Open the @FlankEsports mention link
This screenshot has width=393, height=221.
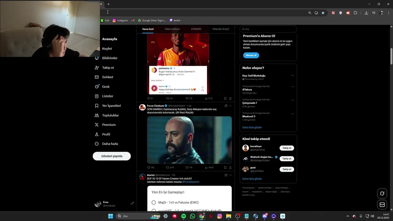[x=191, y=182]
